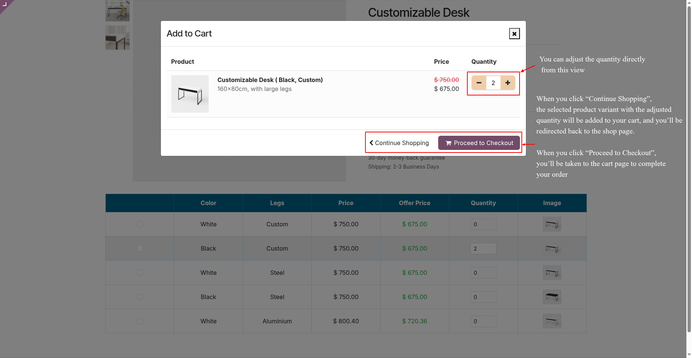Click the Customizable Desk page title

coord(418,13)
